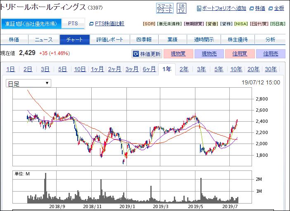Click the refresh icon in 株価更新

136,54
